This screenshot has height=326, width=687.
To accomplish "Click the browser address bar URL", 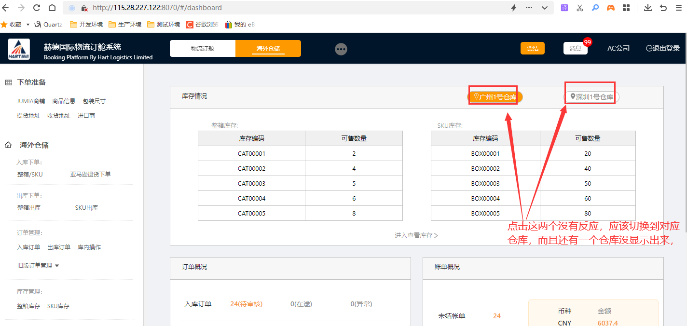I will pyautogui.click(x=157, y=8).
